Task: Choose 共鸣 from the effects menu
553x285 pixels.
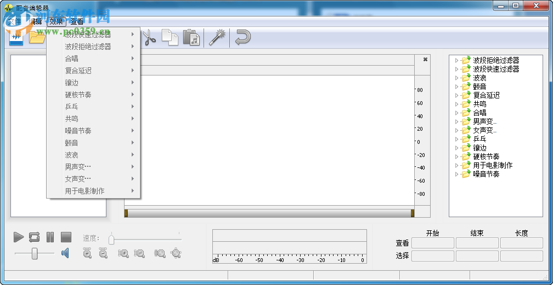Action: tap(93, 119)
